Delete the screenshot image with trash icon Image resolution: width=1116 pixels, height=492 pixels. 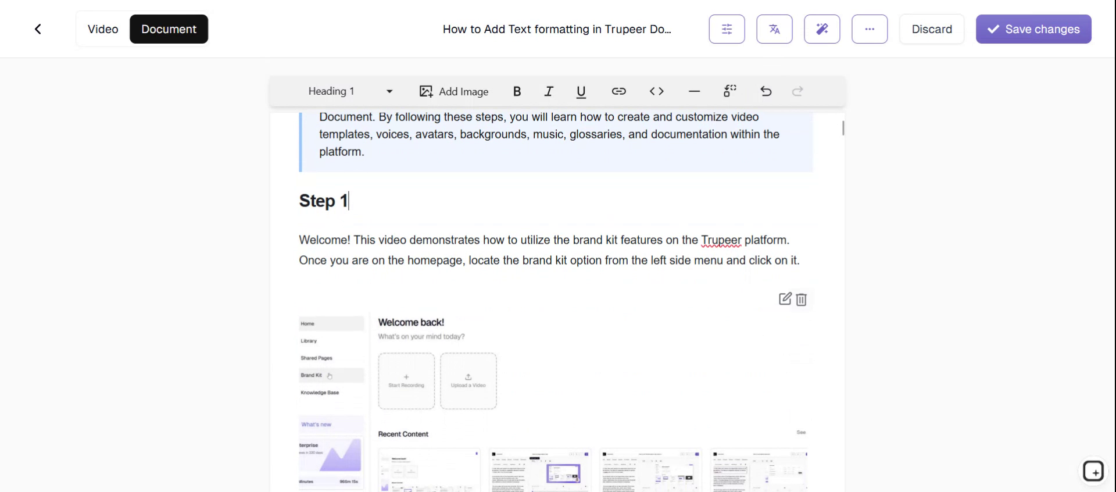pyautogui.click(x=801, y=300)
